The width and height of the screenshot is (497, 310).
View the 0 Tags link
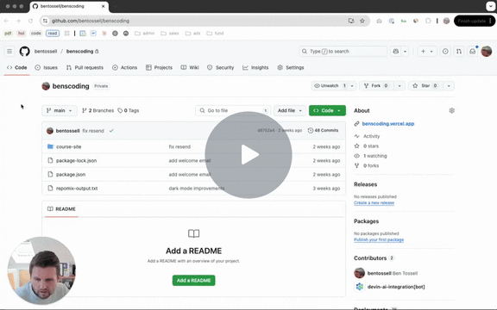coord(129,110)
